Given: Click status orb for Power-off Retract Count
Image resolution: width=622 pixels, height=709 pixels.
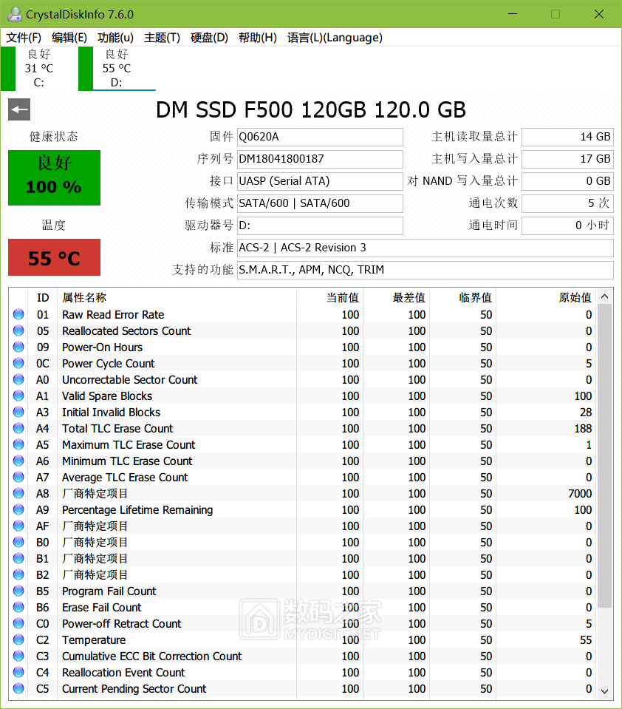Looking at the screenshot, I should coord(18,623).
